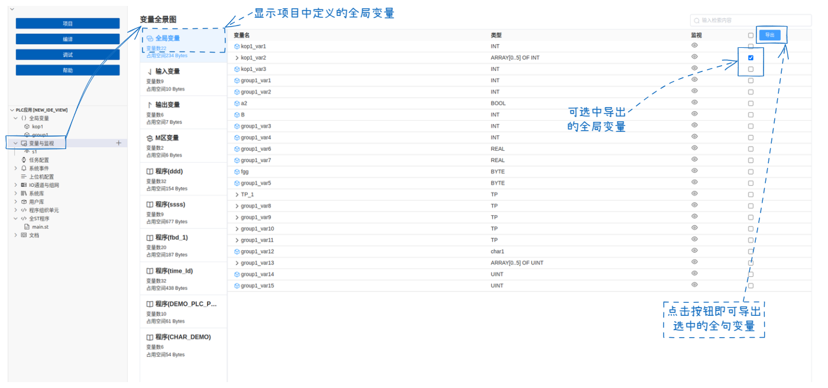Open the 程序(fbd_1) variable category
The width and height of the screenshot is (828, 388).
[183, 245]
